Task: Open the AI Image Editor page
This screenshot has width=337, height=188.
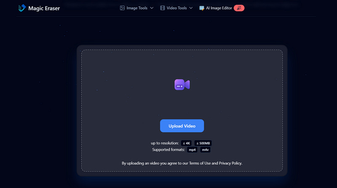Action: point(219,8)
